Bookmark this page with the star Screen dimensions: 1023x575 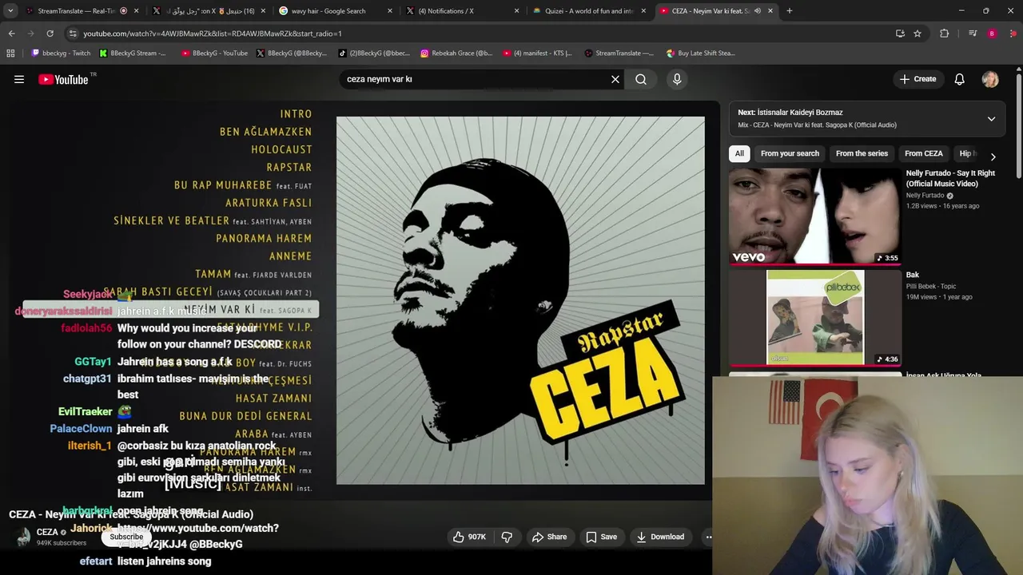pos(918,34)
